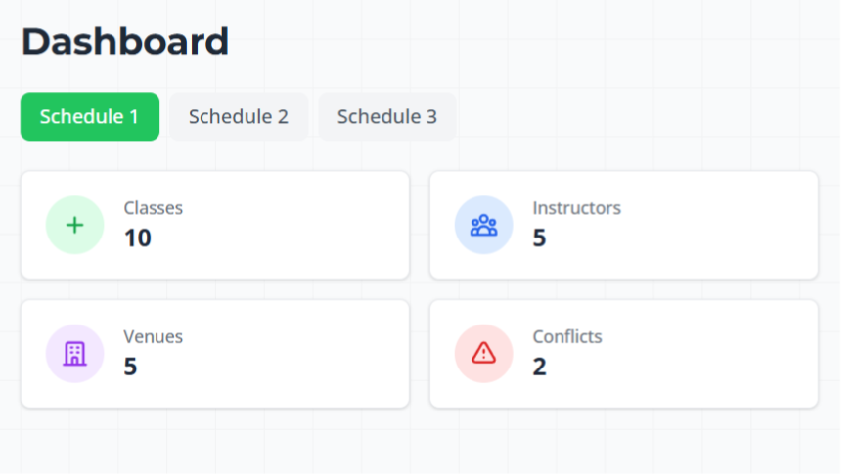Click the Classes count of 10

pos(137,238)
